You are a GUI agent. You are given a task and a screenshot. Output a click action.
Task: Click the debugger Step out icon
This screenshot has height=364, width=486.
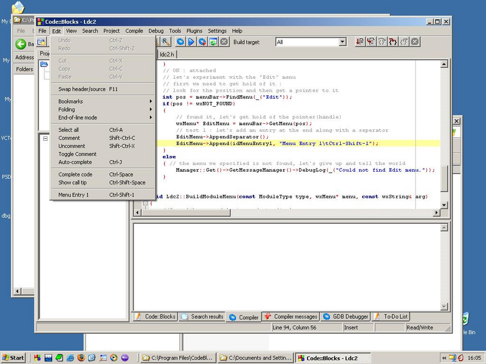[404, 42]
